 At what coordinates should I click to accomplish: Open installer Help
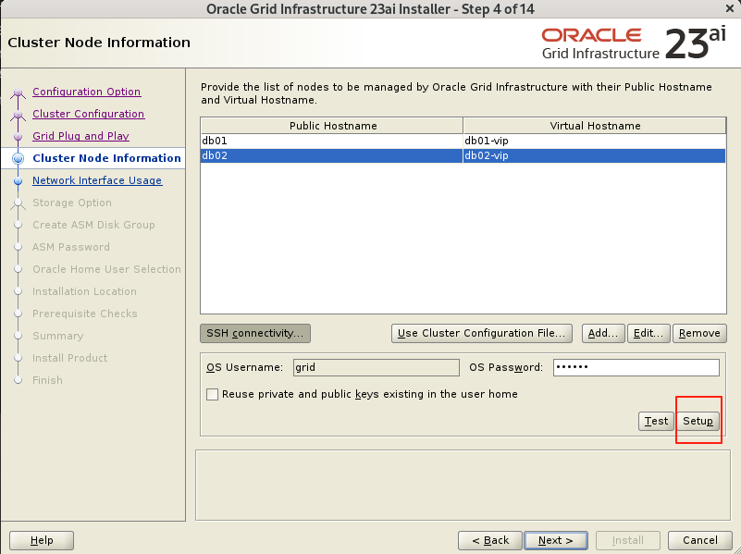pos(42,540)
